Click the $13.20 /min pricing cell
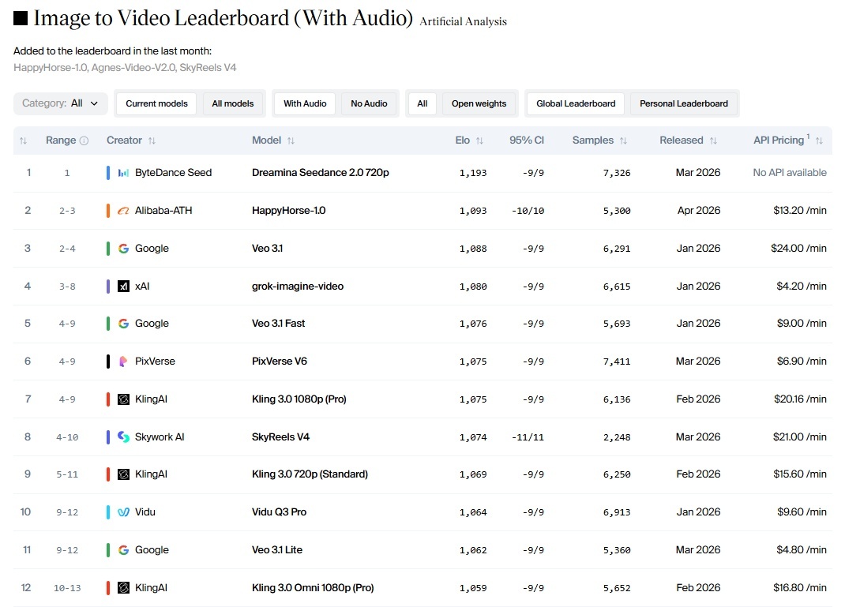845x607 pixels. pyautogui.click(x=800, y=211)
